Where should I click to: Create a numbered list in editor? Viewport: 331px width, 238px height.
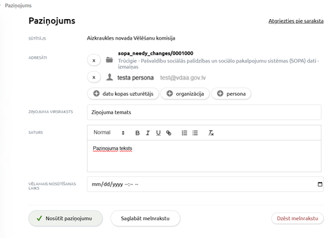(x=185, y=133)
